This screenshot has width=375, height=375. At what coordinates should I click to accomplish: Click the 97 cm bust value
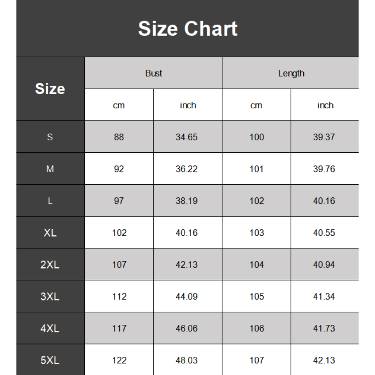point(119,201)
